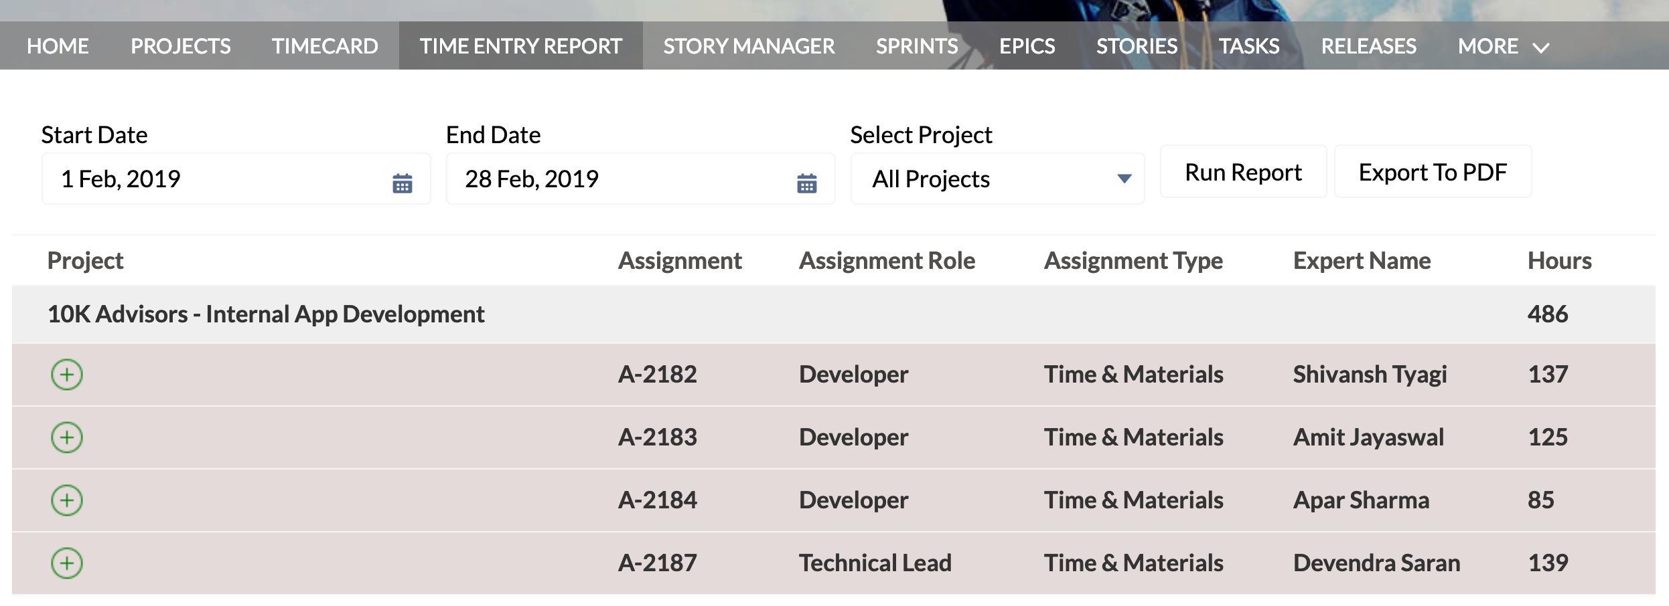This screenshot has width=1669, height=606.
Task: Click the Assignment Role column header
Action: (887, 261)
